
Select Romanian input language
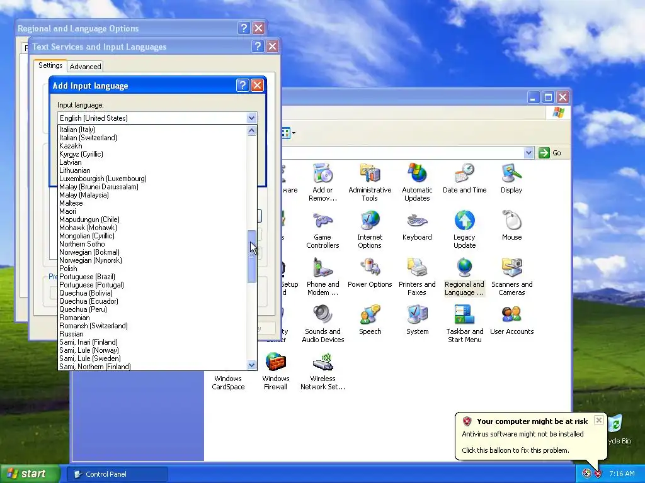point(152,318)
